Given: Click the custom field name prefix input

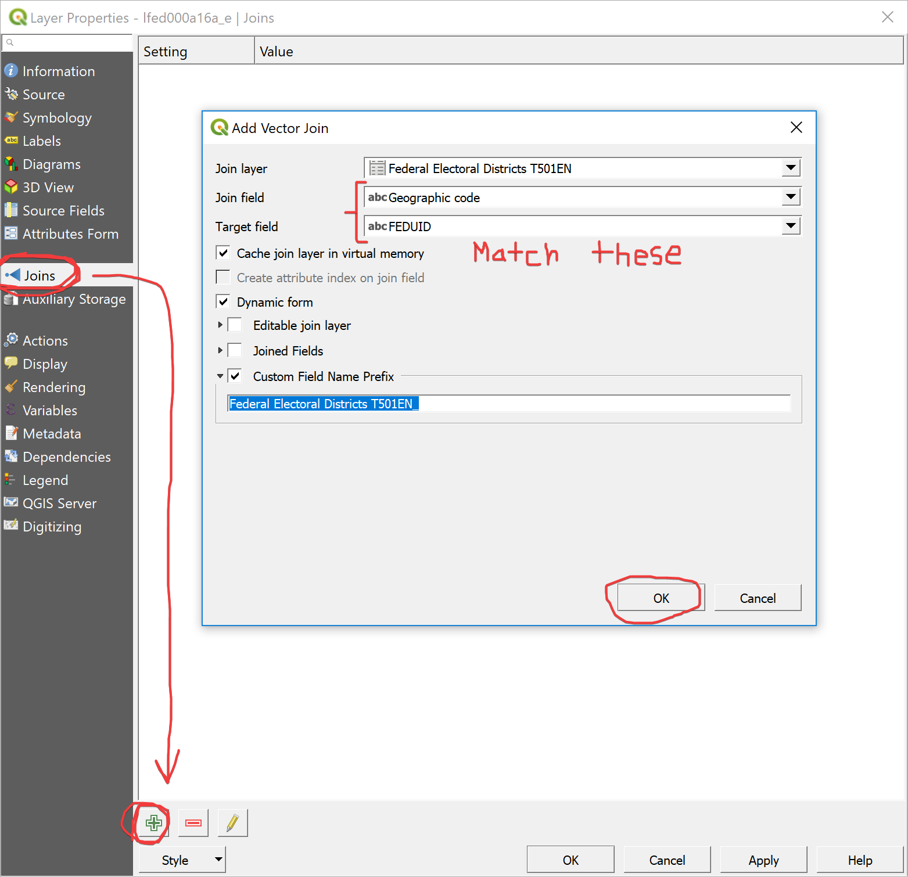Looking at the screenshot, I should coord(509,403).
